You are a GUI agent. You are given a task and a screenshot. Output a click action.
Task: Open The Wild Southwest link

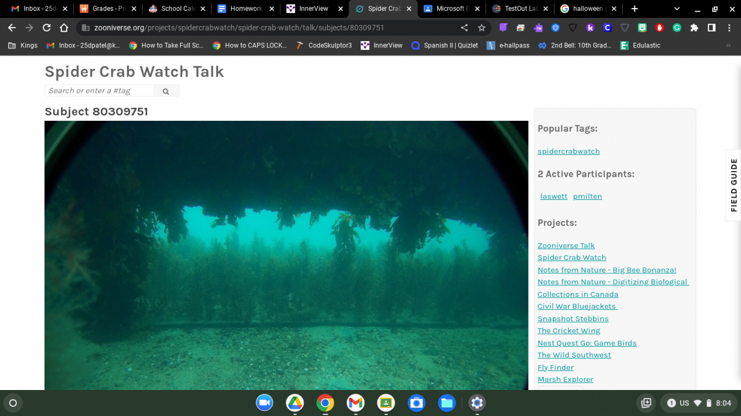(574, 355)
